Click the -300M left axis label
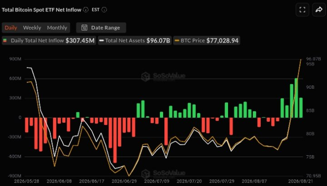Screen dimensions: 327x186 (x=14, y=137)
